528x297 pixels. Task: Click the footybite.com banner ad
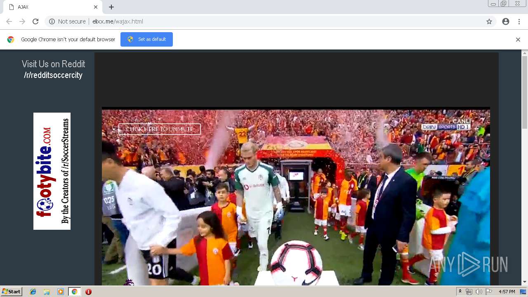tap(52, 171)
